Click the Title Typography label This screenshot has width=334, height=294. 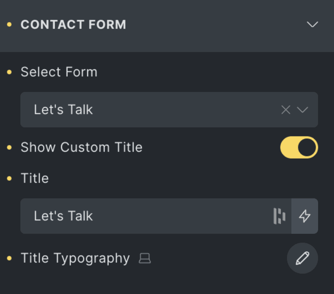coord(75,258)
